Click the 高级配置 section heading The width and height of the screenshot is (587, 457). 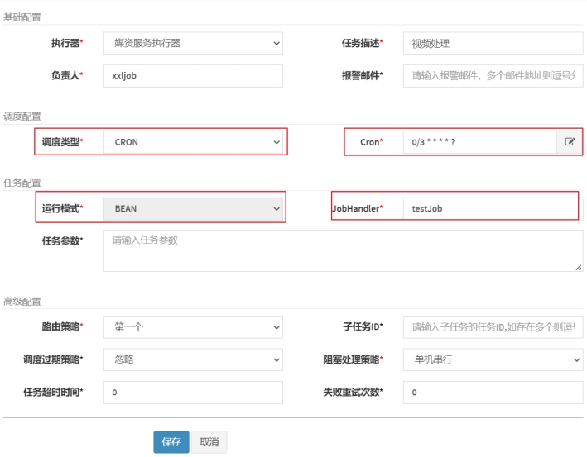[22, 302]
